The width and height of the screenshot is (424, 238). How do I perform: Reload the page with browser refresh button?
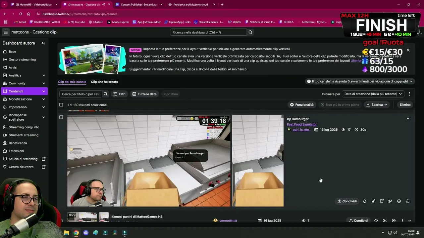coord(21,14)
